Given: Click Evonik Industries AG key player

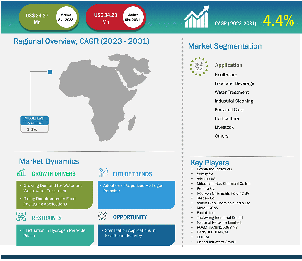Looking at the screenshot, I should click(214, 169).
